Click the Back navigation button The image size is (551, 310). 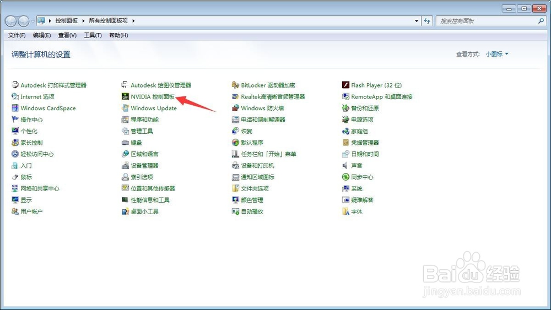coord(10,21)
